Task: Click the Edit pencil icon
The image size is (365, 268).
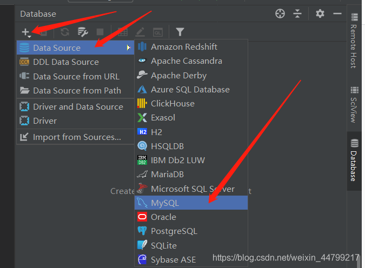Action: (x=140, y=32)
